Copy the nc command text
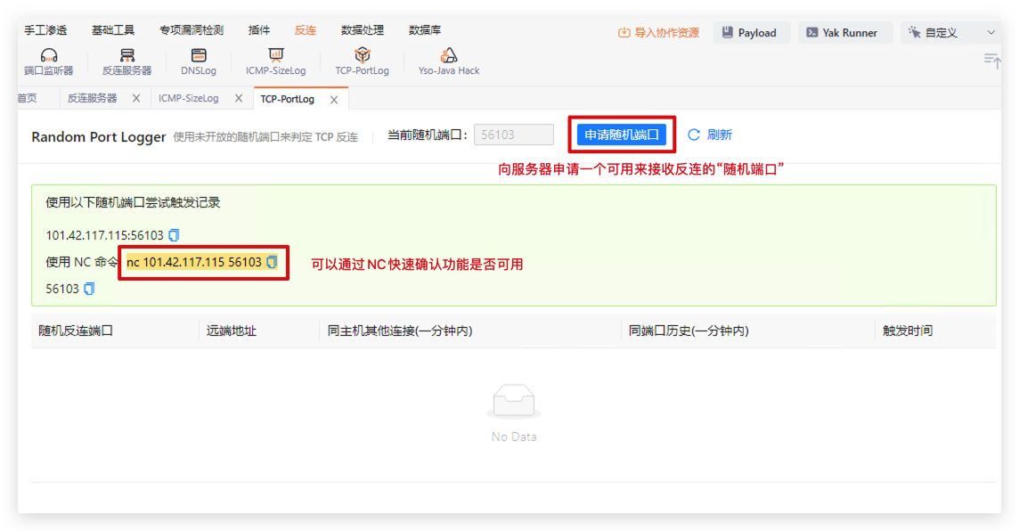 (272, 262)
